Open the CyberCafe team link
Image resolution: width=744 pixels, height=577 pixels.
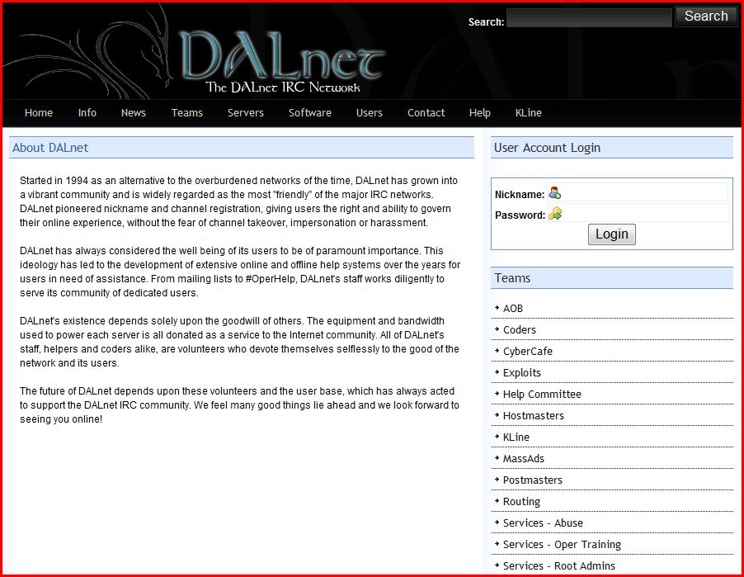tap(528, 352)
